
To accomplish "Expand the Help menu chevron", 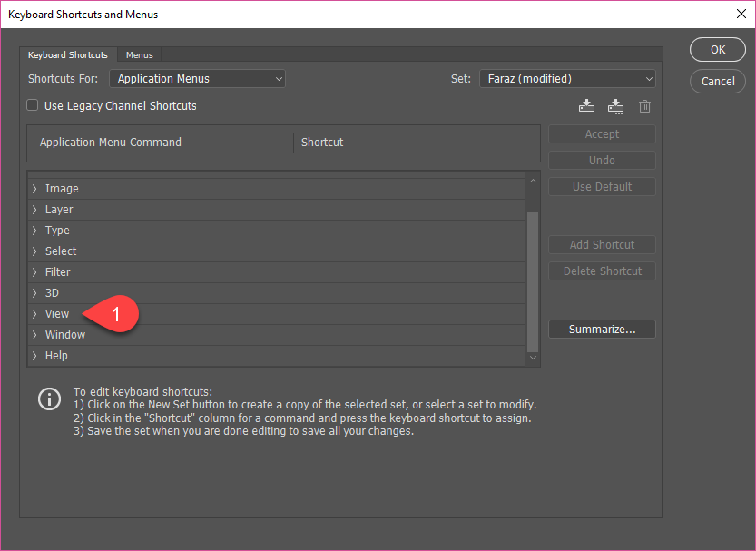I will click(x=34, y=356).
